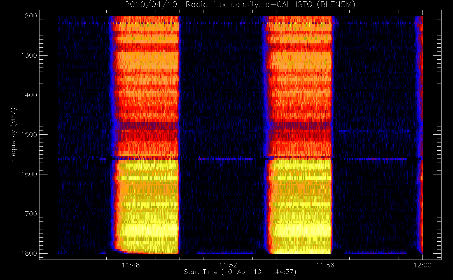Click the date '2010/04/10' in the title
Image resolution: width=453 pixels, height=280 pixels.
[151, 5]
